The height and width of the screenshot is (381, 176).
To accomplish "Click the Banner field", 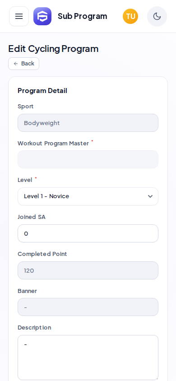I will tap(88, 307).
